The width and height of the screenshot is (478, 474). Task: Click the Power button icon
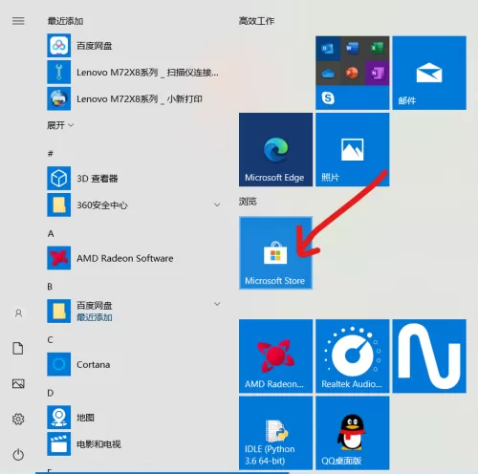(18, 454)
